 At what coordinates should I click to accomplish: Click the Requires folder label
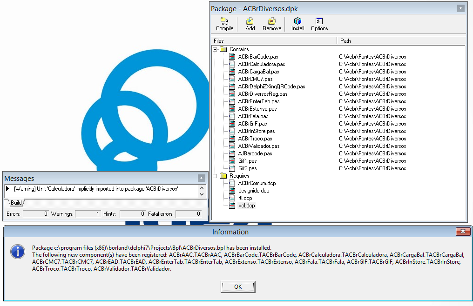click(x=239, y=176)
